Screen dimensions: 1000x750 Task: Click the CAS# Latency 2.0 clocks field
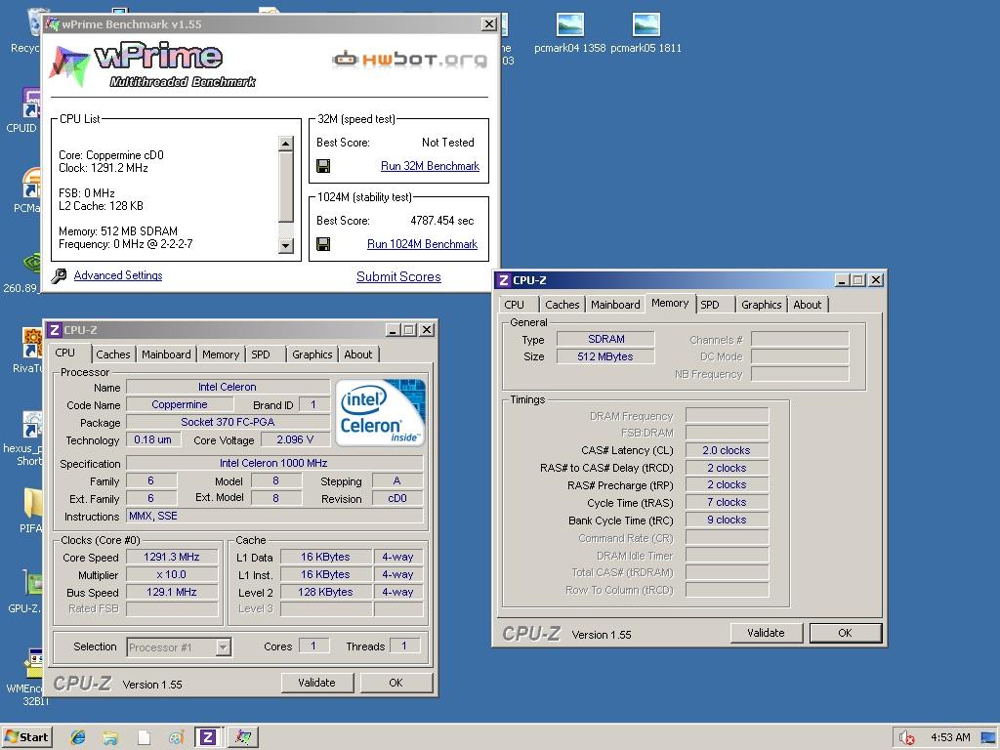point(727,450)
